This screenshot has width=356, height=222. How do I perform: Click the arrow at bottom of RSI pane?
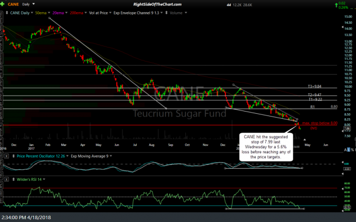point(343,211)
